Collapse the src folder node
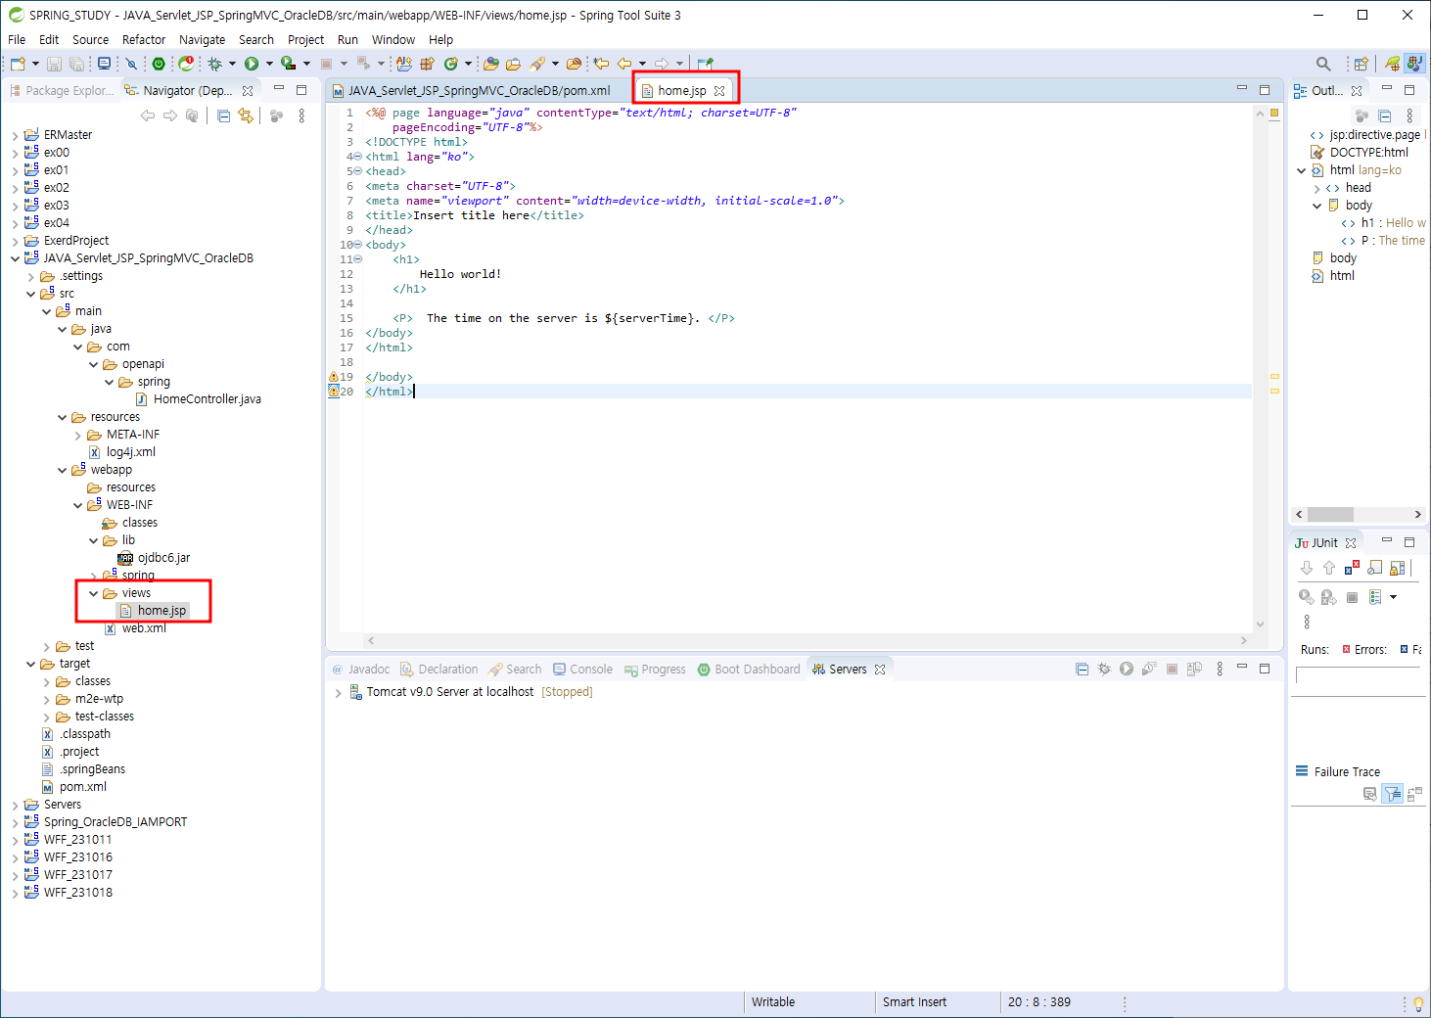This screenshot has height=1018, width=1431. [x=30, y=294]
